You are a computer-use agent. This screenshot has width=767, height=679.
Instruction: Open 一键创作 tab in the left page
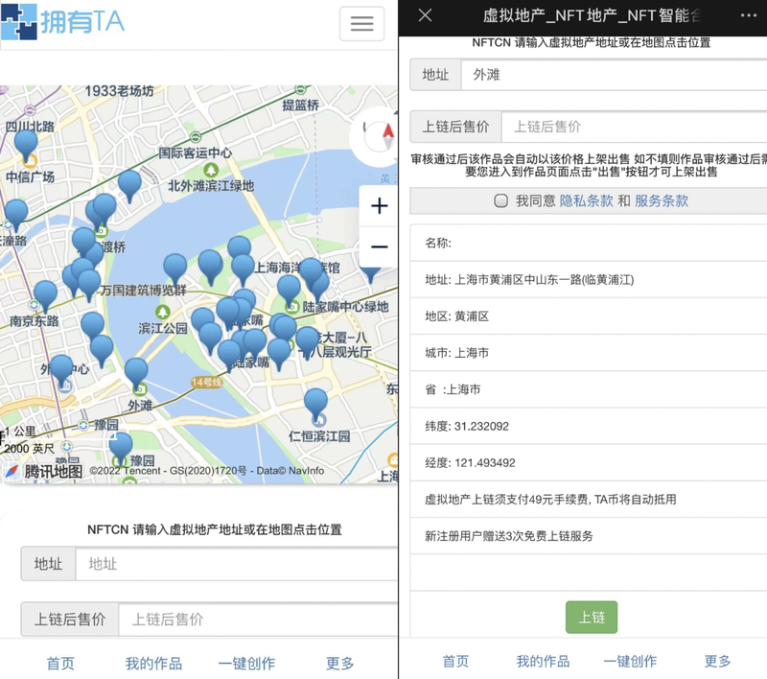click(x=246, y=664)
